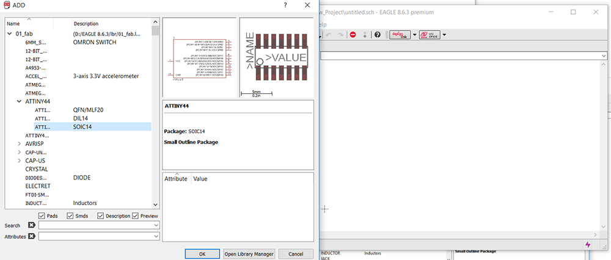Viewport: 611px width, 260px height.
Task: Expand the CAP-UN... tree node
Action: 19,152
